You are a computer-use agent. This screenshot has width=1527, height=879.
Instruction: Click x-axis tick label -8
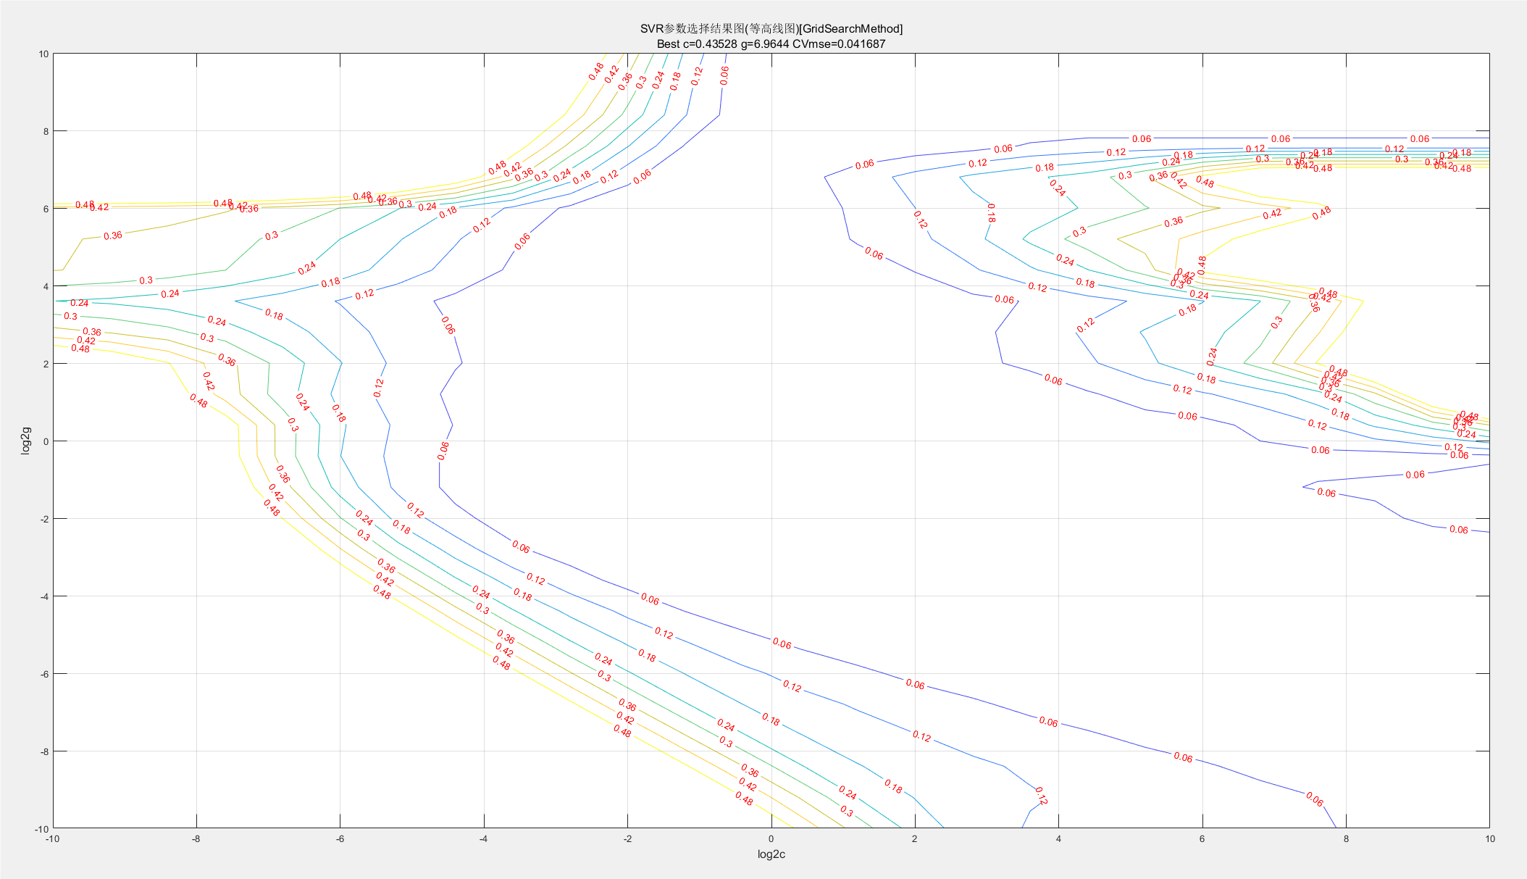196,839
